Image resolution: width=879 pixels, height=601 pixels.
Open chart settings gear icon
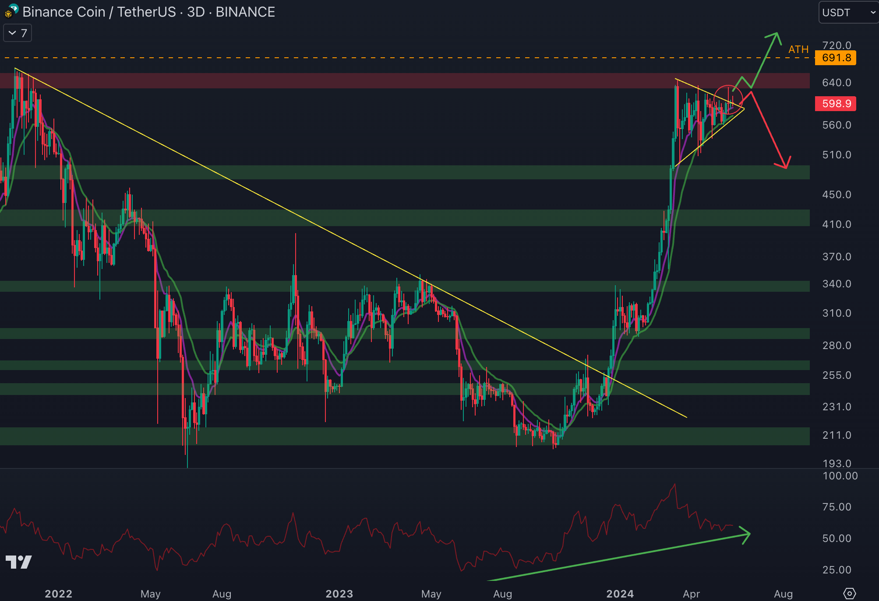[x=849, y=594]
